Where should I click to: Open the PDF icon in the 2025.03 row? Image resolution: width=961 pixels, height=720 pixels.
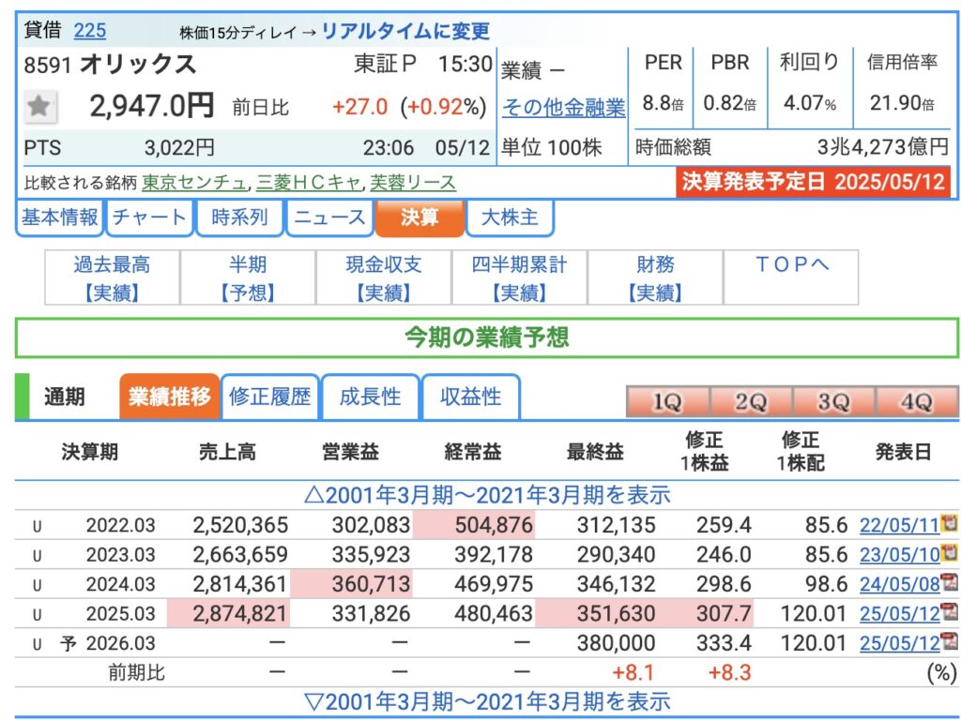click(x=949, y=612)
